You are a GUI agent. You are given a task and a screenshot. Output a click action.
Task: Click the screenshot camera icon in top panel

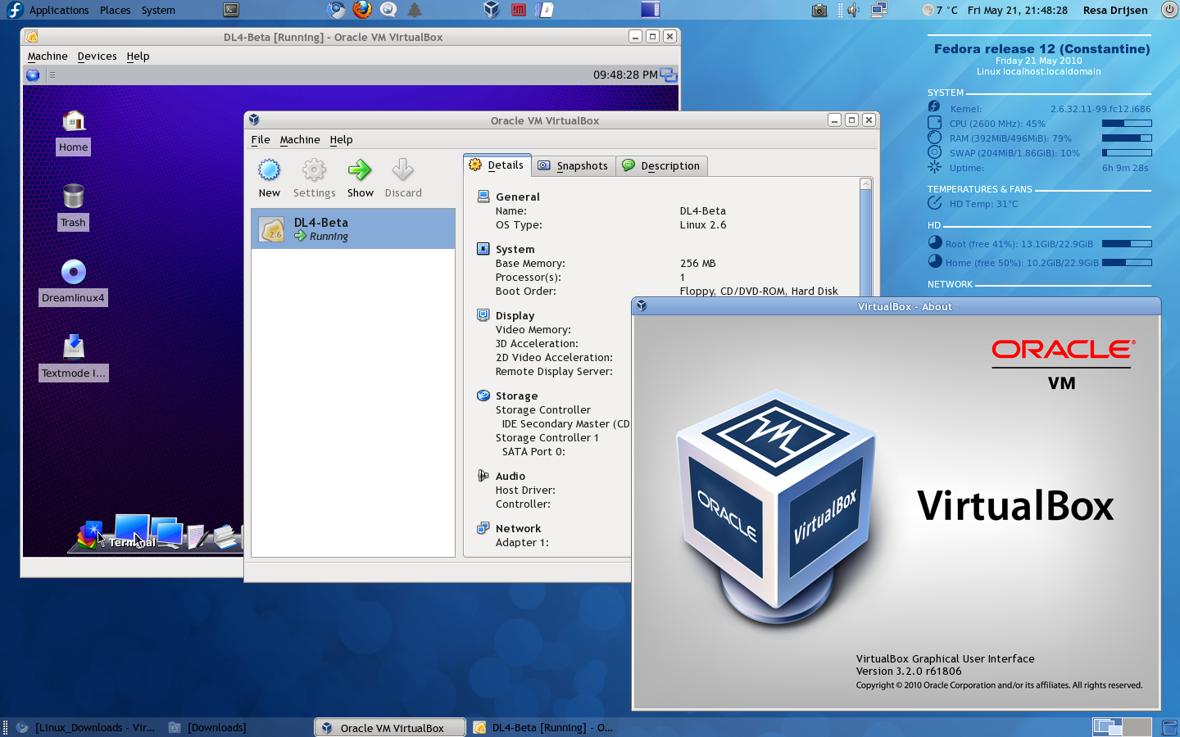pos(819,11)
